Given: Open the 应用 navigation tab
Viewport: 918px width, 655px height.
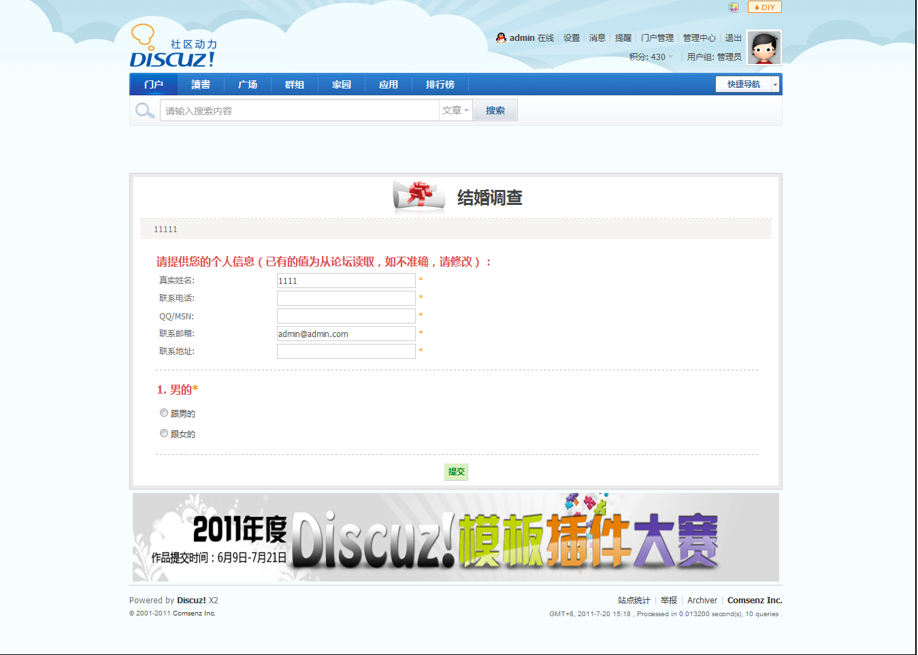Looking at the screenshot, I should (x=389, y=84).
